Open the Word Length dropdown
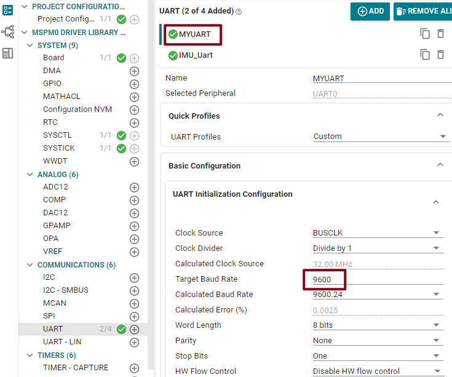 [x=378, y=325]
